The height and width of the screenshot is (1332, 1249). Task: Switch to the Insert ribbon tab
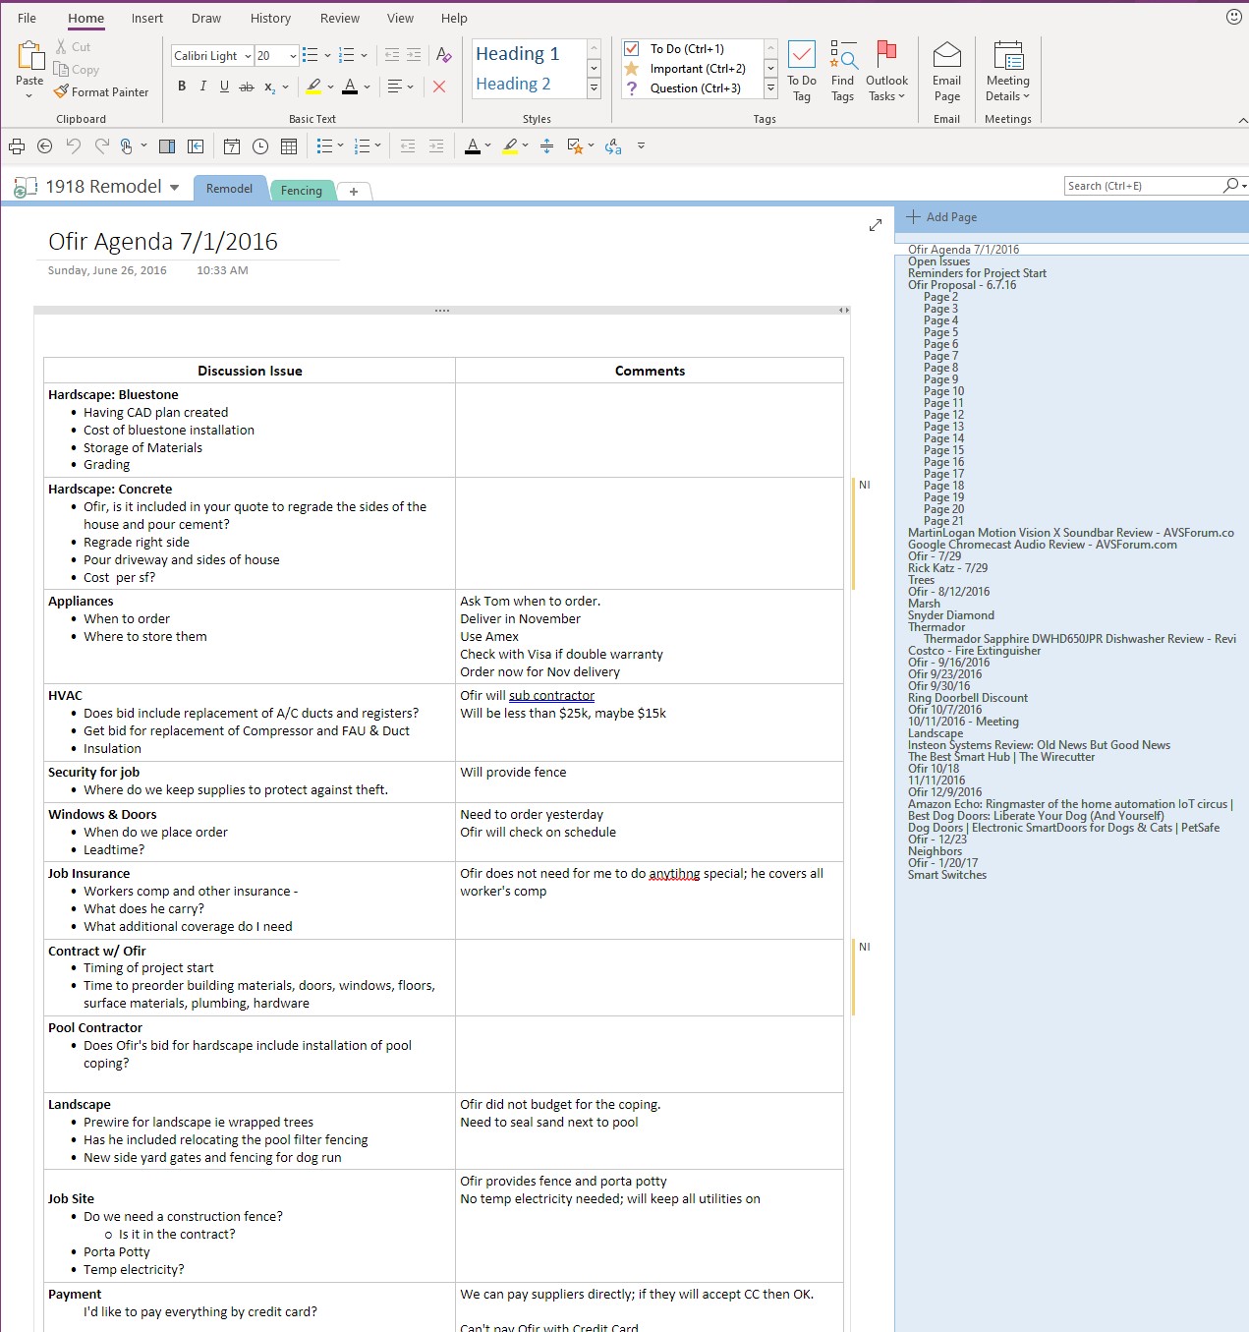[147, 18]
